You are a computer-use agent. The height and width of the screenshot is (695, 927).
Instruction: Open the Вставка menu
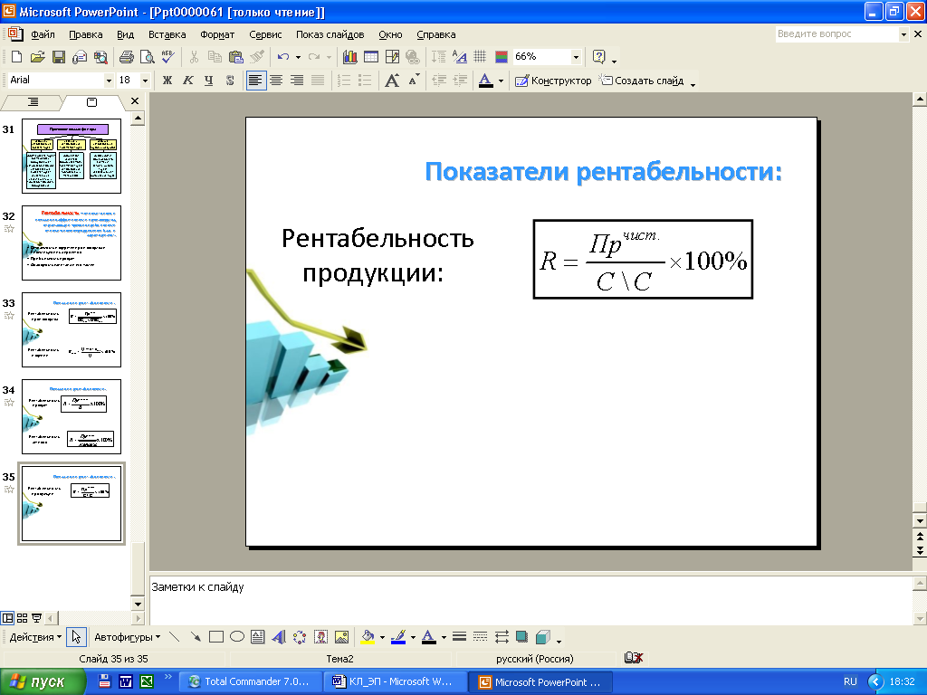point(167,34)
